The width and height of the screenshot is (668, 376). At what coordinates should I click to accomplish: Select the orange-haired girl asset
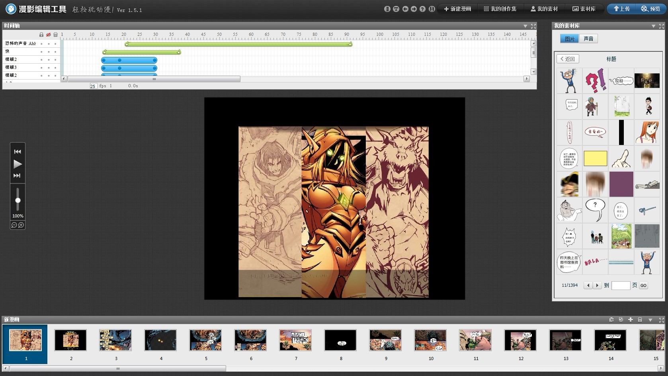point(647,133)
